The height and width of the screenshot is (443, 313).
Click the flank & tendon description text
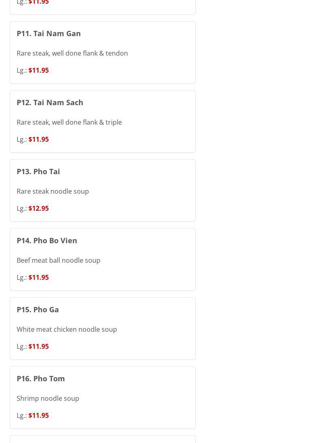pyautogui.click(x=72, y=53)
